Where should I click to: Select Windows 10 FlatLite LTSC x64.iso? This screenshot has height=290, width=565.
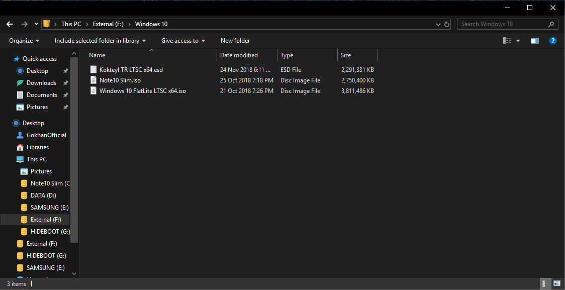pyautogui.click(x=143, y=91)
